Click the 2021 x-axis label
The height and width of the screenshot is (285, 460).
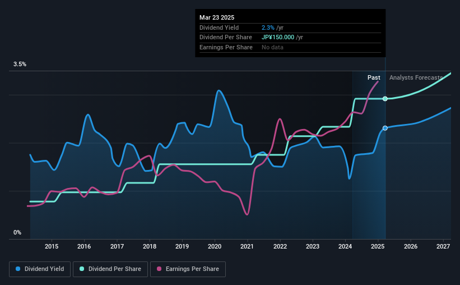[x=247, y=246]
